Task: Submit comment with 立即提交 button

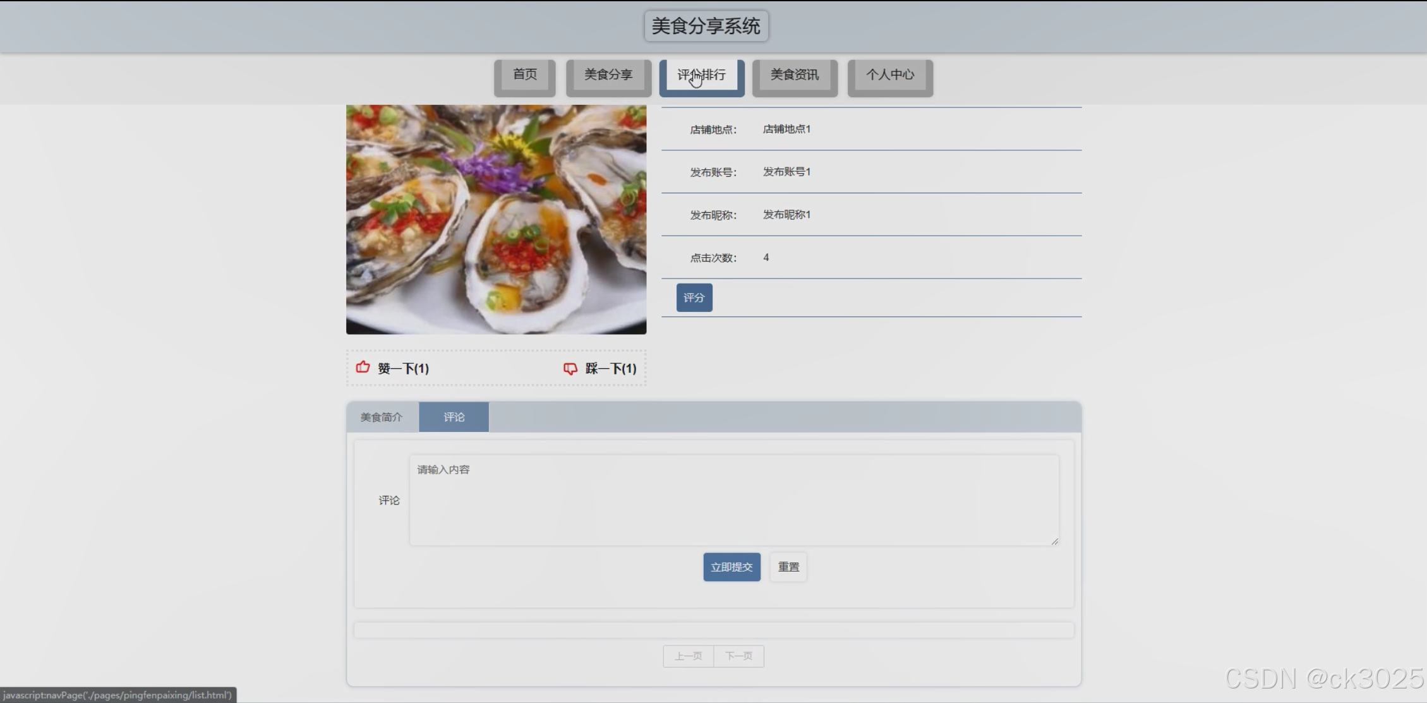Action: point(732,567)
